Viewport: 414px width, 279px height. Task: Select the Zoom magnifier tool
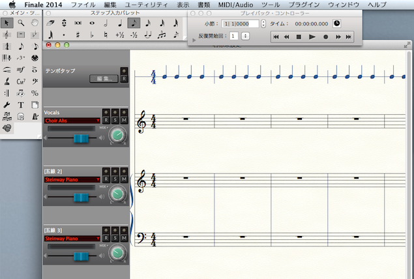click(x=21, y=23)
